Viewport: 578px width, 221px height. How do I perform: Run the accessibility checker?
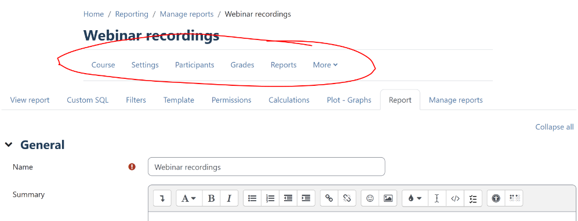coord(496,198)
